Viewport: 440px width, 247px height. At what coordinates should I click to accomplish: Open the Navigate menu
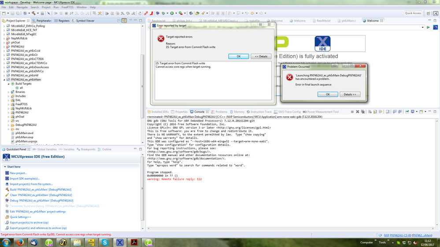coord(22,7)
